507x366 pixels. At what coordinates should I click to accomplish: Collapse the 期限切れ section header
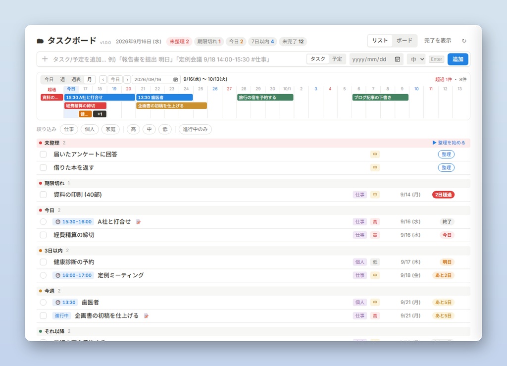point(253,183)
